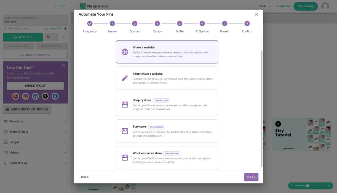Click Connect store badge beside Etsy store
Viewport: 337px width, 193px height.
[156, 127]
